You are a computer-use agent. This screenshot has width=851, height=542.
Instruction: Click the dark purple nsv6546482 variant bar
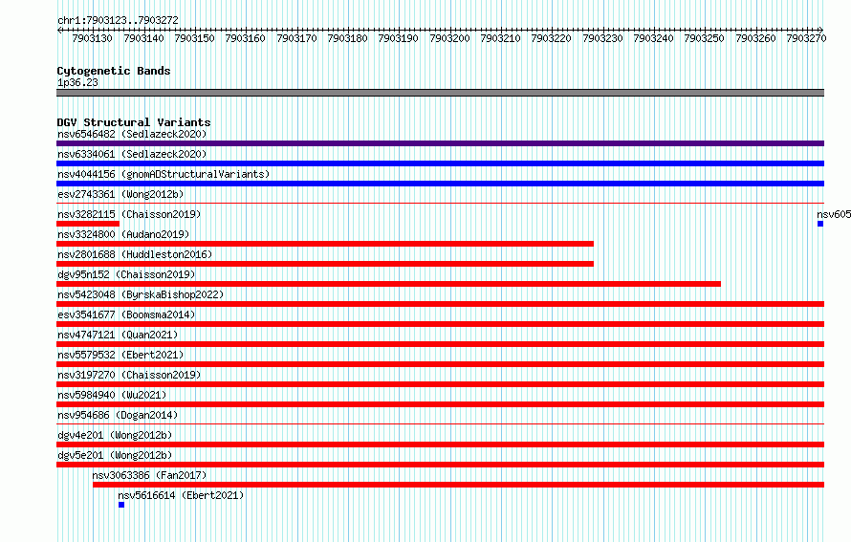(x=440, y=143)
